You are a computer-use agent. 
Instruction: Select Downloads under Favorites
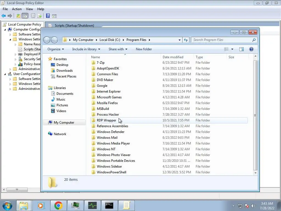click(x=64, y=71)
